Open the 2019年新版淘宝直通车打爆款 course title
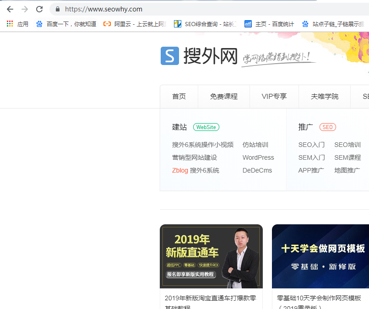Viewport: 369px width, 309px height. coord(211,302)
